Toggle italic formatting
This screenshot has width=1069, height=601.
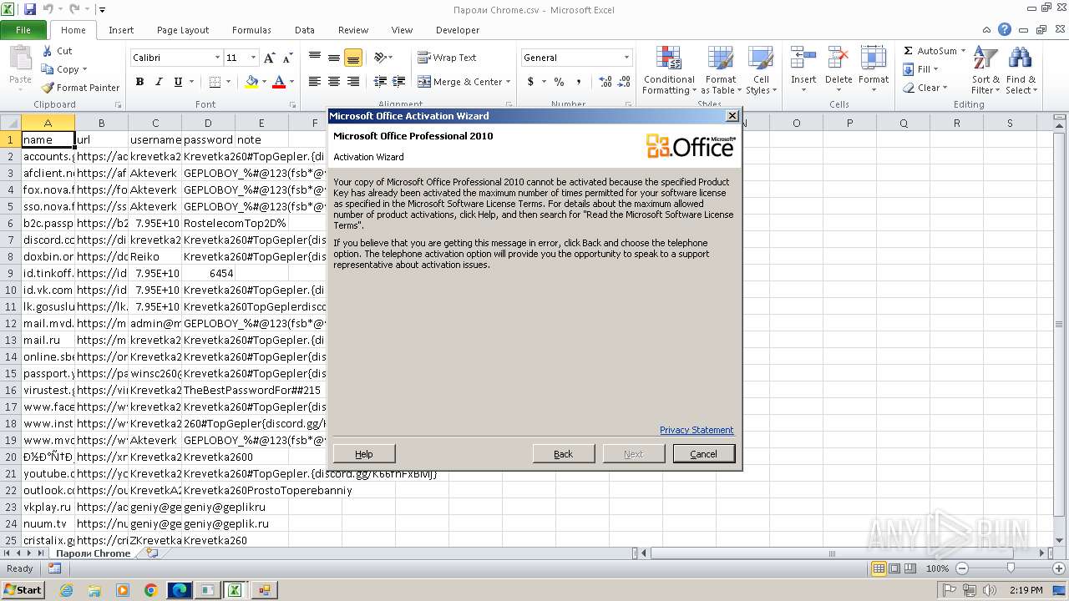(159, 82)
